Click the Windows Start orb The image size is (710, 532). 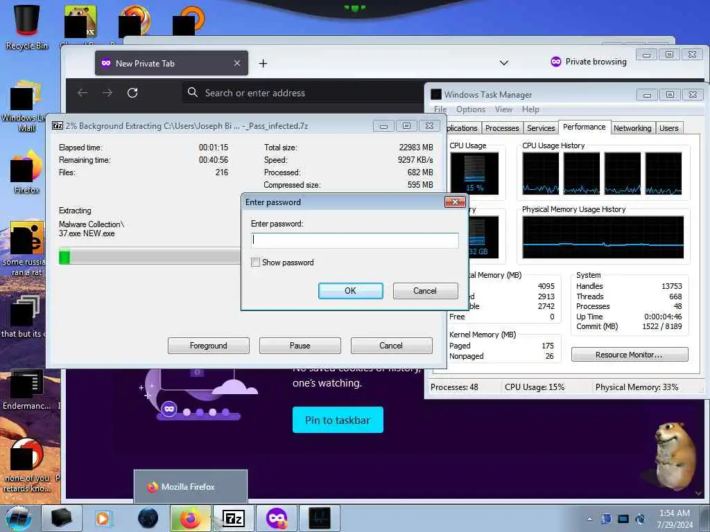coord(19,518)
